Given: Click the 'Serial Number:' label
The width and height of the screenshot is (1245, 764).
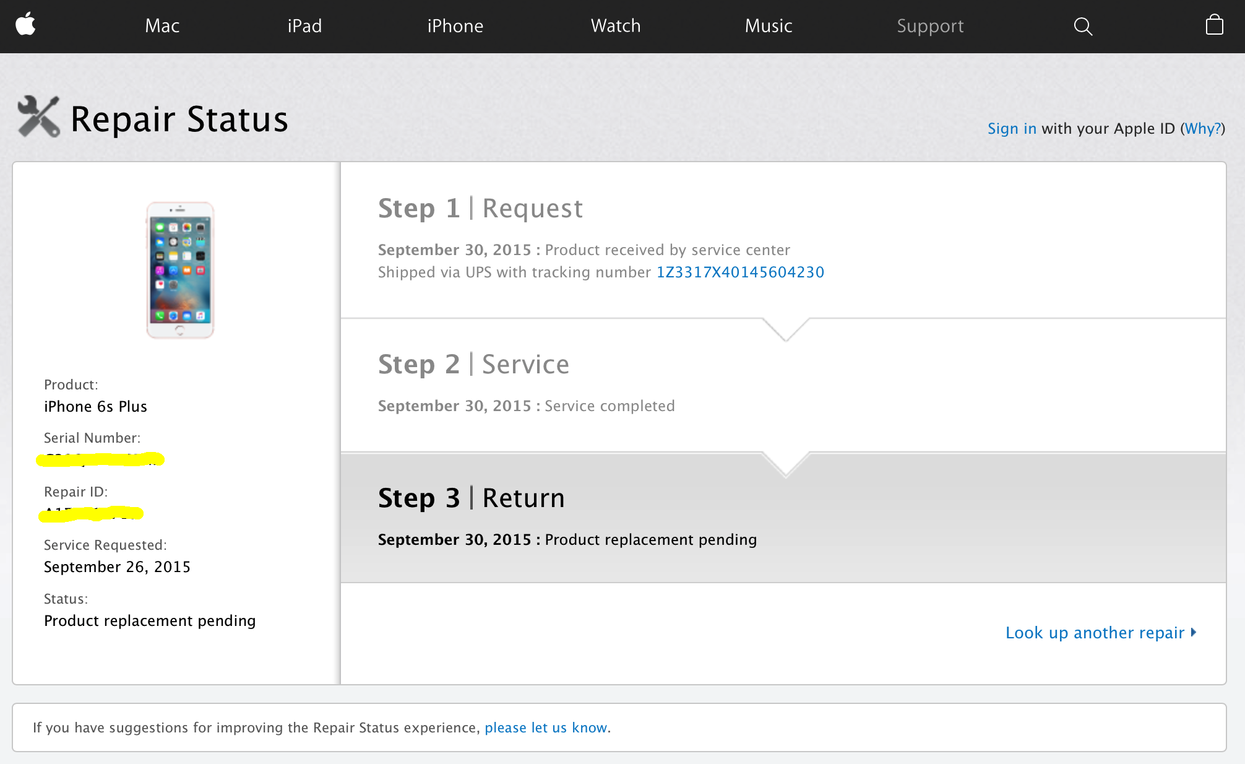Looking at the screenshot, I should (x=92, y=438).
